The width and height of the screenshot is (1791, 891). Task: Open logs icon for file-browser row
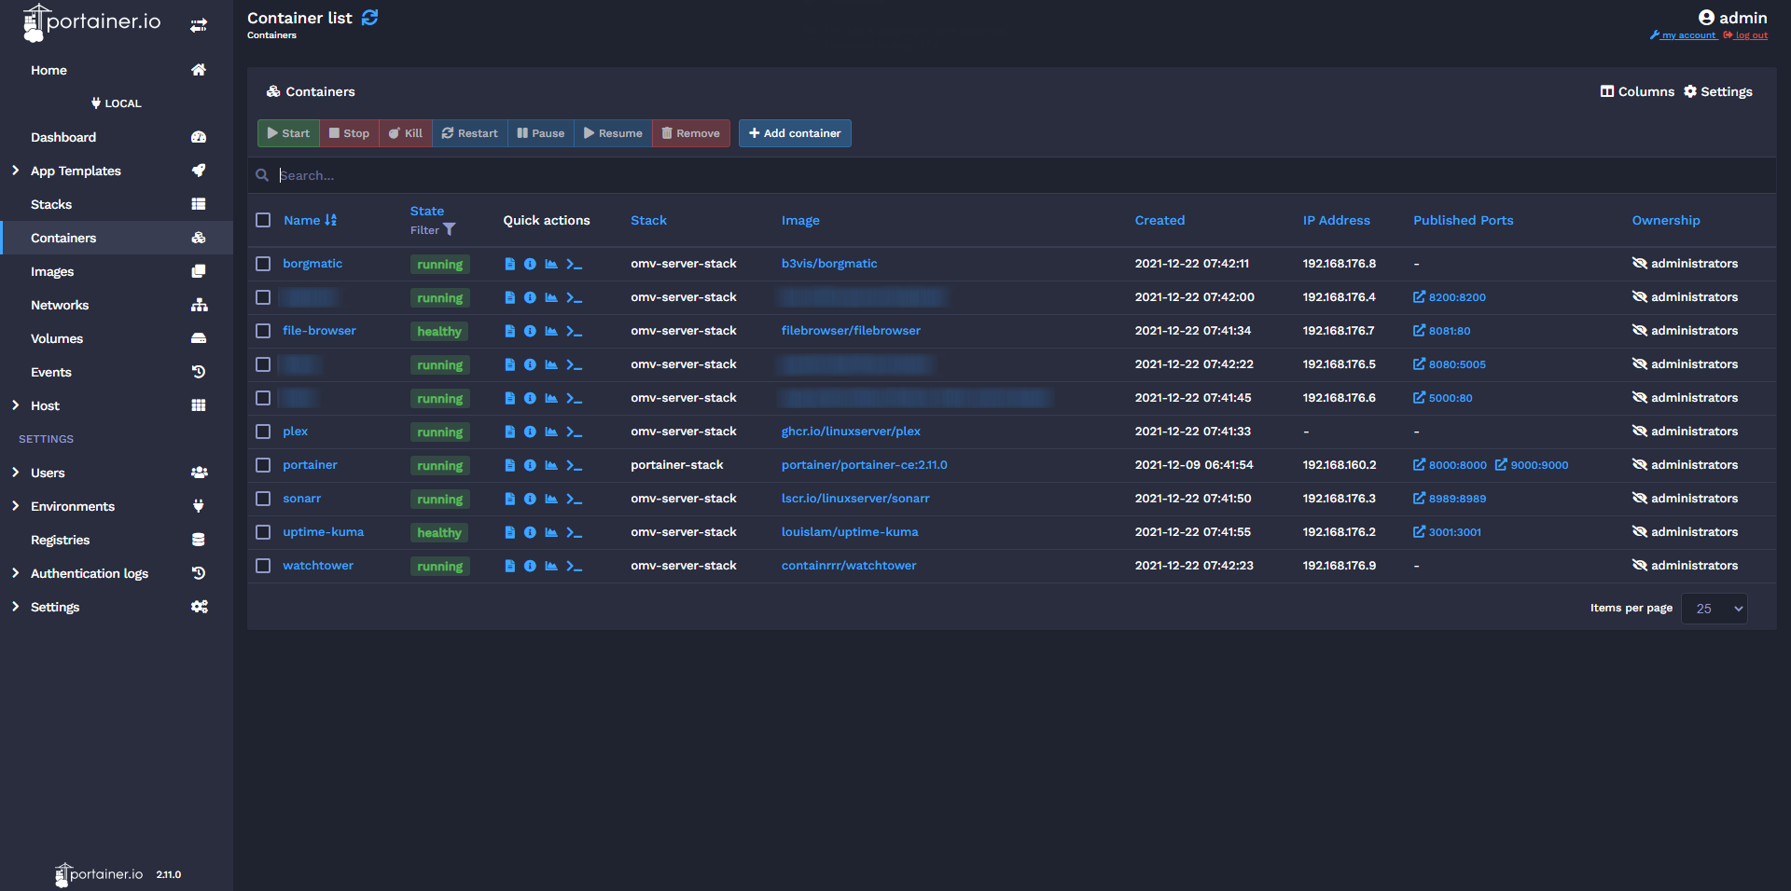pos(509,331)
